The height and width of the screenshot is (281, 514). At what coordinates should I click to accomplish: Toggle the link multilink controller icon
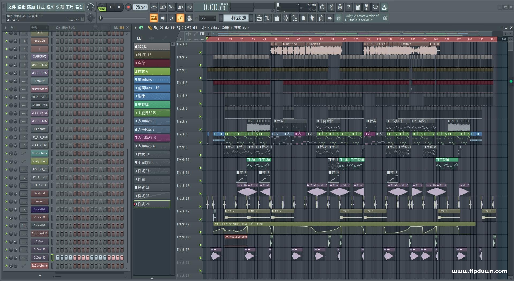[x=180, y=18]
